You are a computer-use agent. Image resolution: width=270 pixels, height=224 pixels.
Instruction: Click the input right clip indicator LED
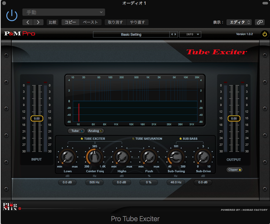click(x=45, y=82)
